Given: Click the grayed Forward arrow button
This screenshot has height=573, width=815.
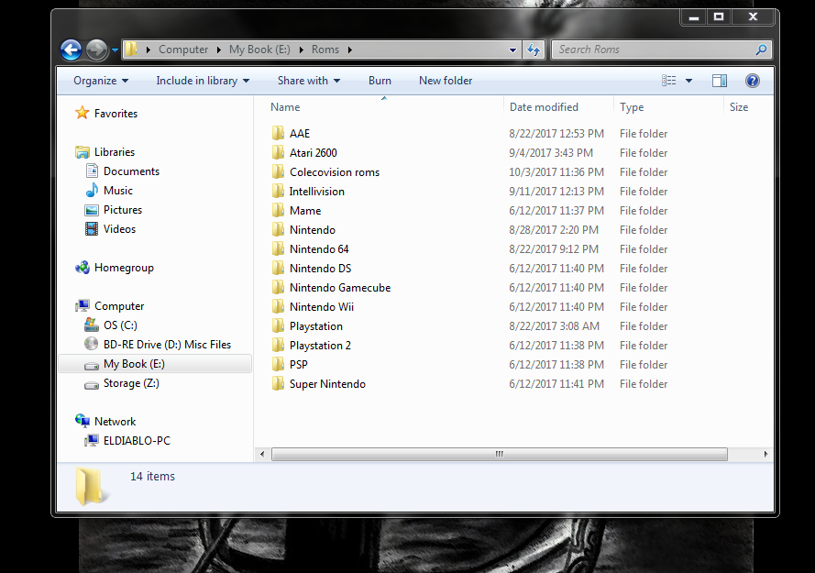Looking at the screenshot, I should 96,50.
